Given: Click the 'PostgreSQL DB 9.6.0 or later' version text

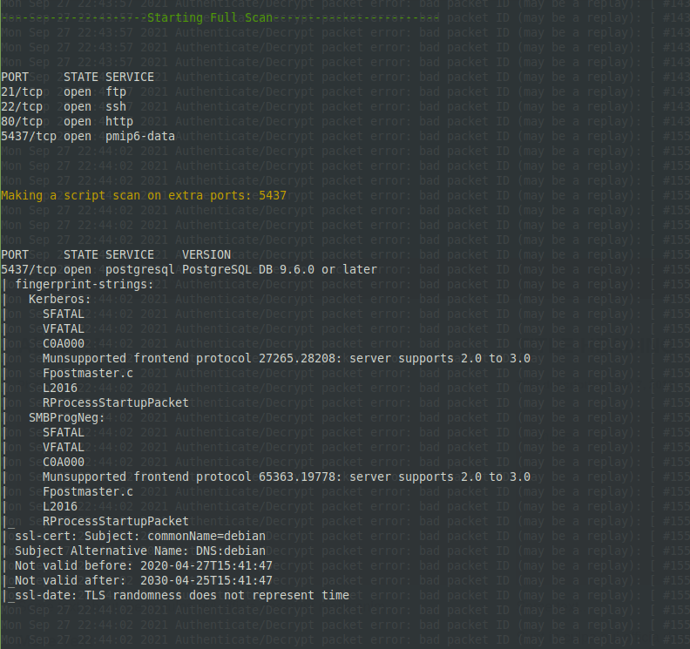Looking at the screenshot, I should coord(280,270).
